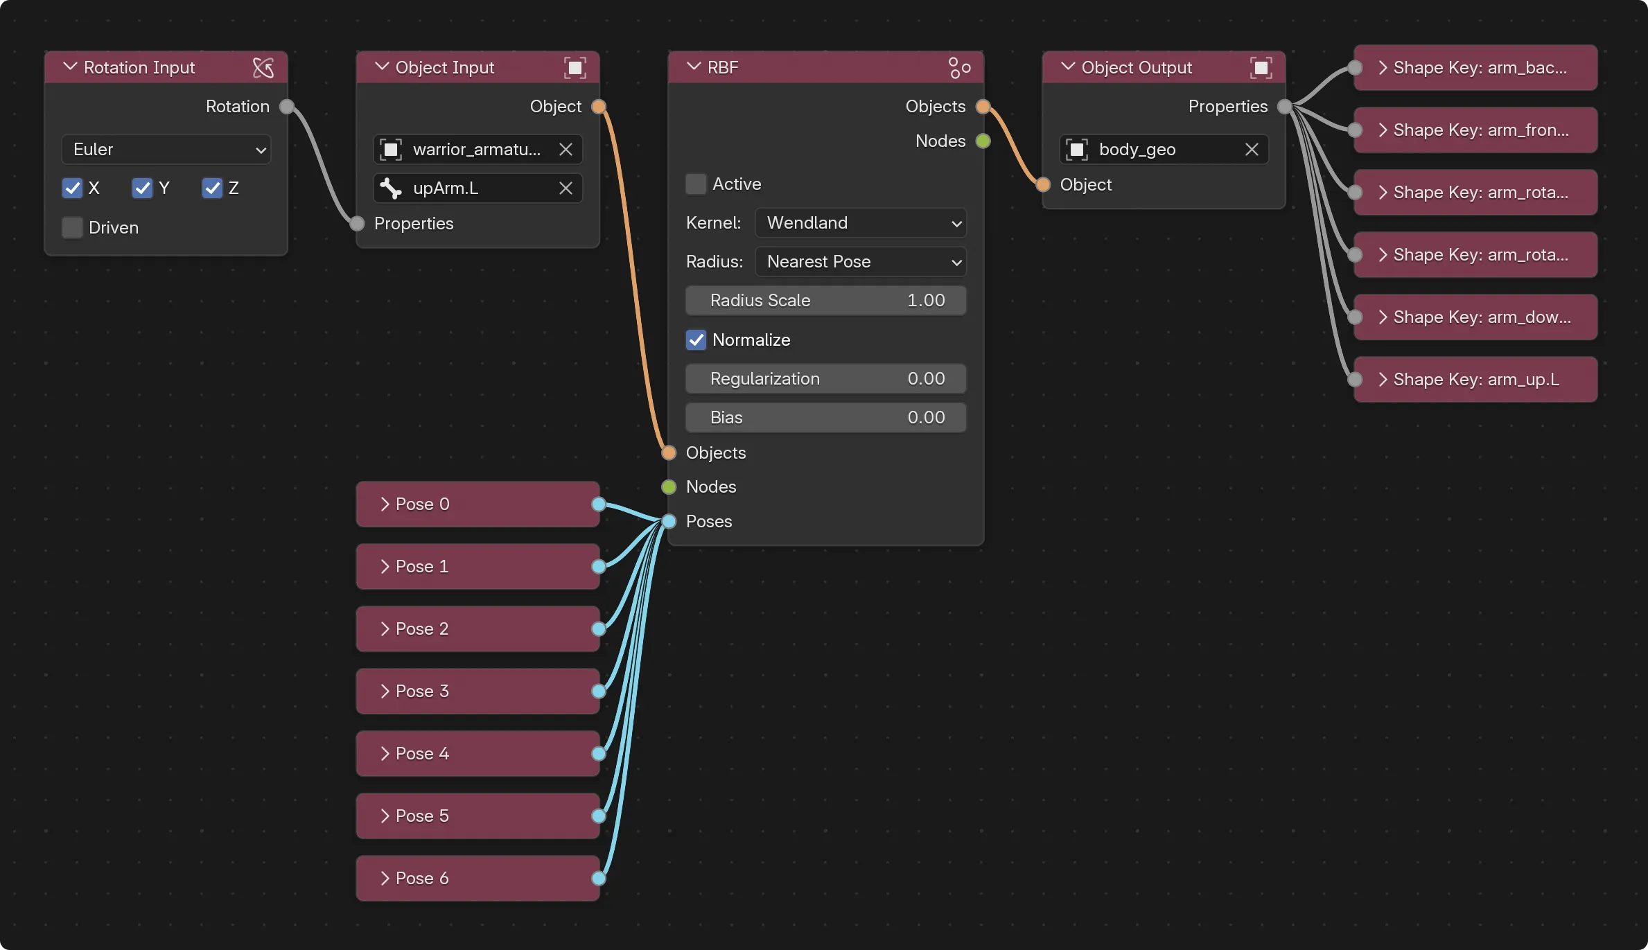Click the Properties input socket on Object Input
The image size is (1648, 950).
pos(357,223)
